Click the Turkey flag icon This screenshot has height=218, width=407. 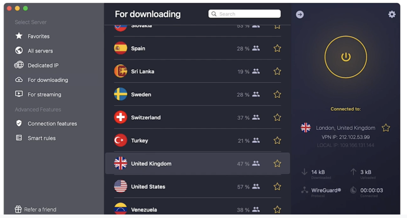pos(121,140)
